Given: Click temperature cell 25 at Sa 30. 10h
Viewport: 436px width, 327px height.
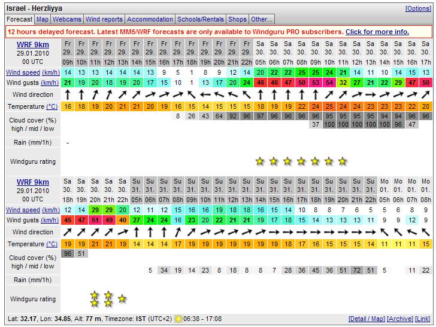Looking at the screenshot, I should pyautogui.click(x=329, y=106).
